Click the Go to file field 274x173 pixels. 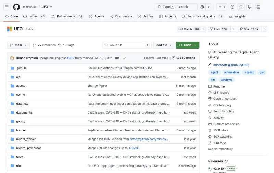(127, 45)
